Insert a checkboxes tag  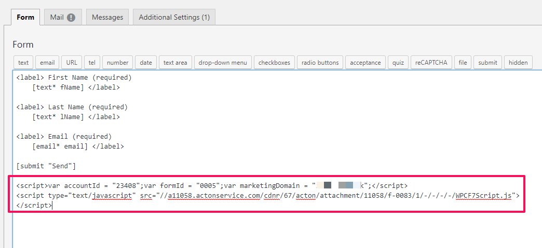pos(275,63)
